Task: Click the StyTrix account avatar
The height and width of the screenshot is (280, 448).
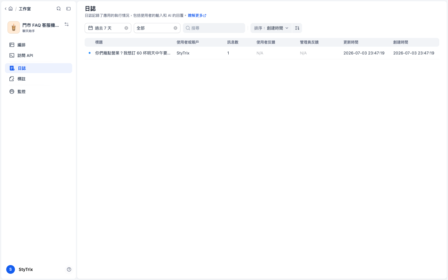Action: coord(11,269)
